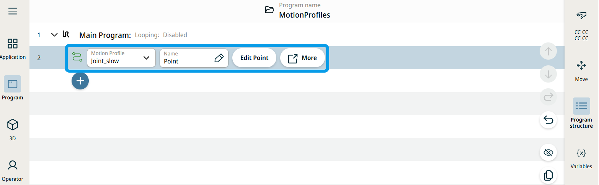
Task: Open the program folder icon
Action: pyautogui.click(x=269, y=10)
